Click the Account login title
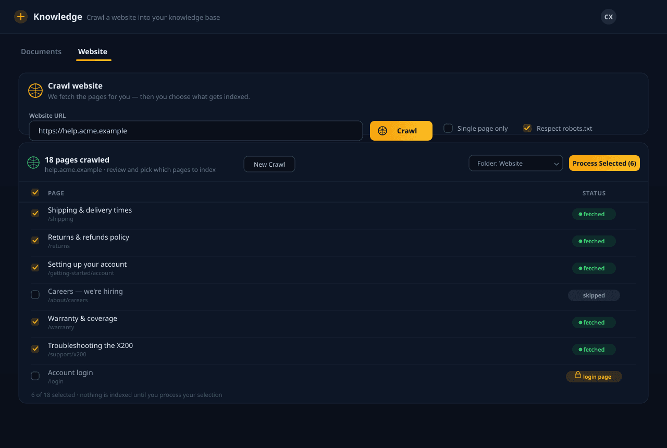Screen dimensions: 667x448 (70, 372)
